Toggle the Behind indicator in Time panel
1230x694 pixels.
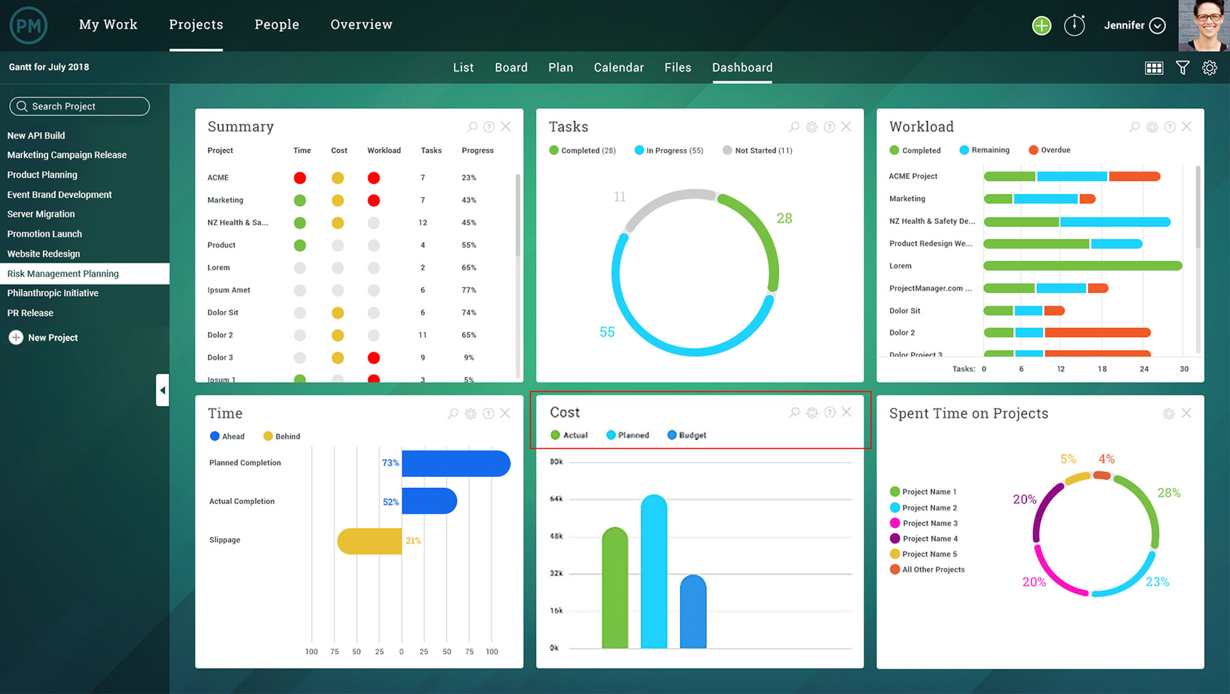272,436
